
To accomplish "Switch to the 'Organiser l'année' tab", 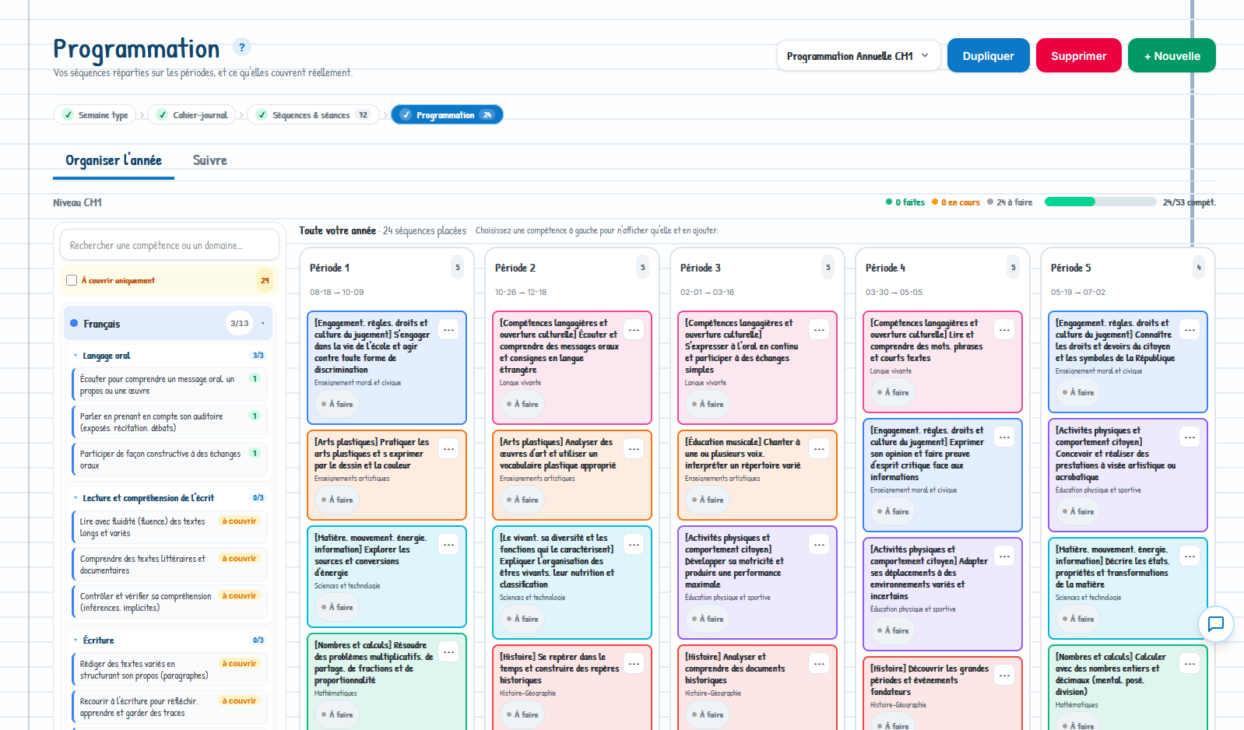I will click(x=114, y=160).
